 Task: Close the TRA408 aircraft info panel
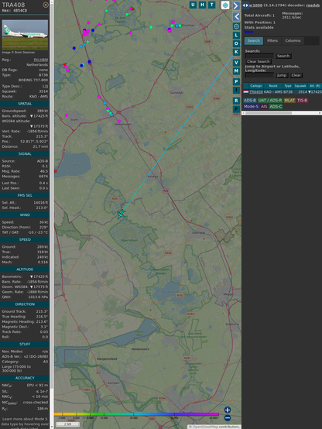(46, 5)
